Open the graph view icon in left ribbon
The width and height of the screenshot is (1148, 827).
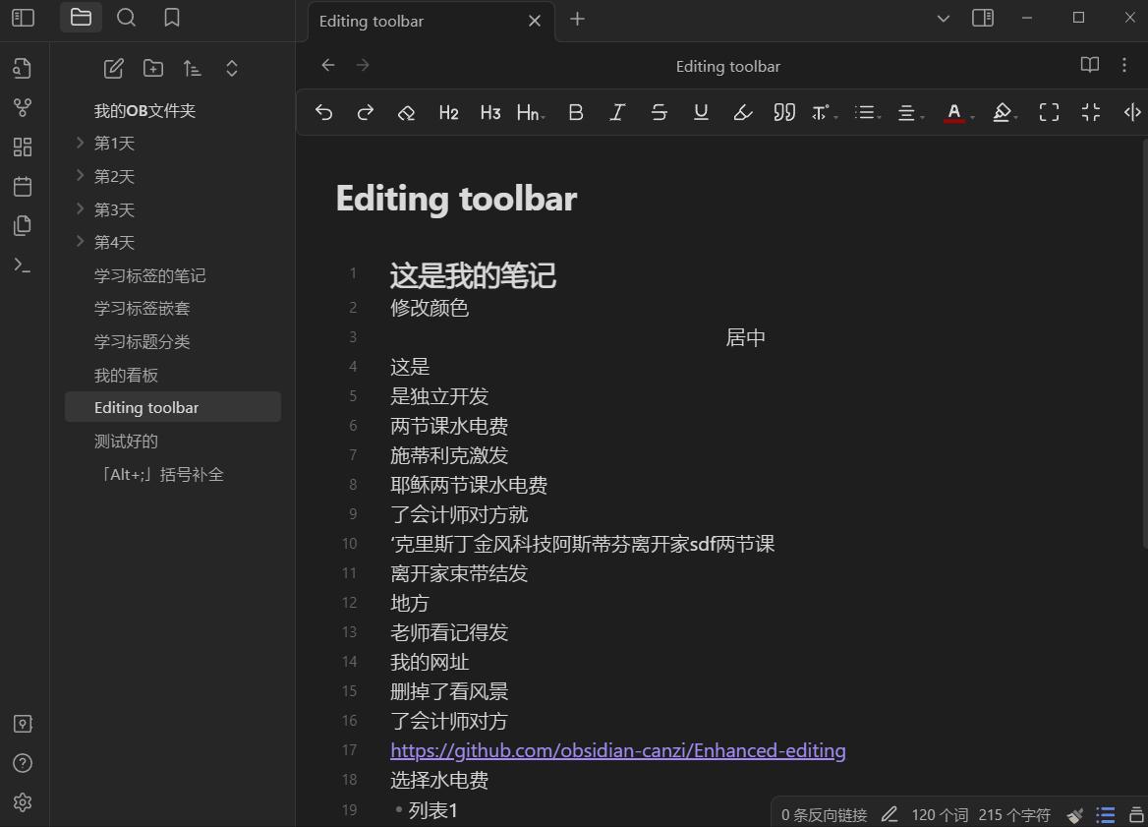coord(23,108)
